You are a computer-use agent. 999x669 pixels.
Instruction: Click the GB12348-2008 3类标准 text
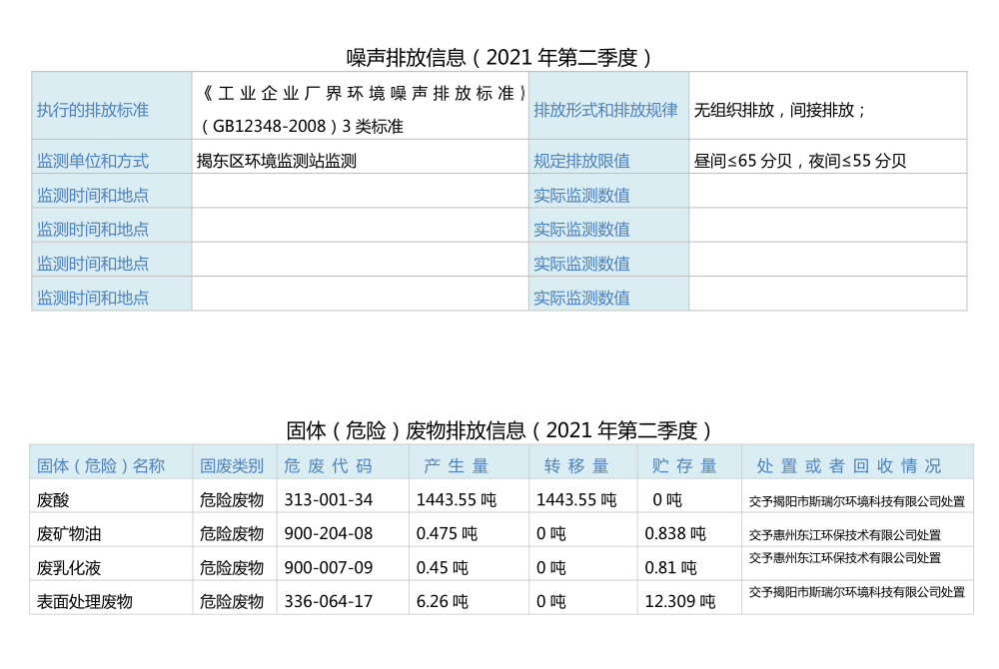(x=302, y=126)
